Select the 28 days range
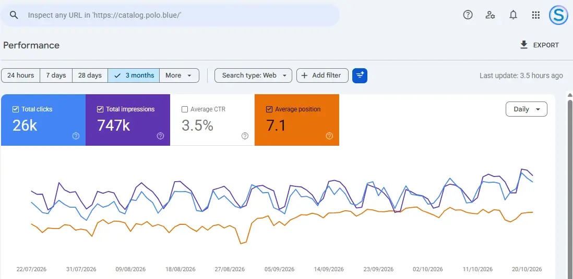Image resolution: width=573 pixels, height=279 pixels. tap(90, 75)
